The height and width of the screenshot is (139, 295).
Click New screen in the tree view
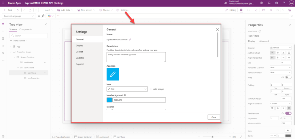18,40
